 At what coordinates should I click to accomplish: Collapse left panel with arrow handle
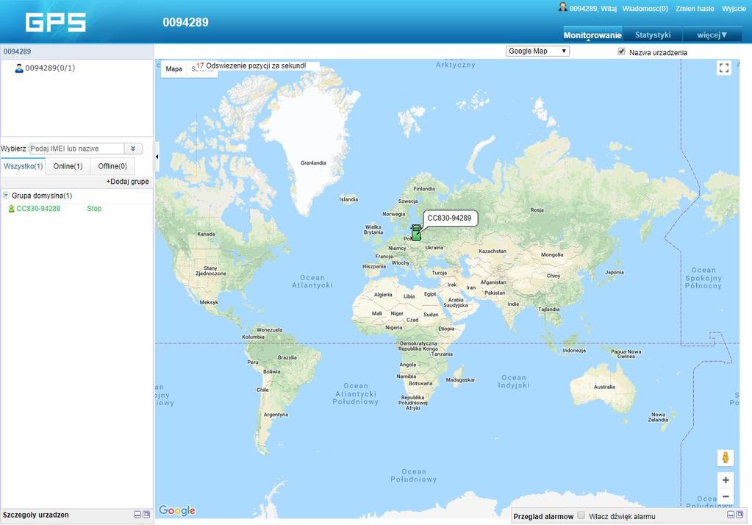157,157
